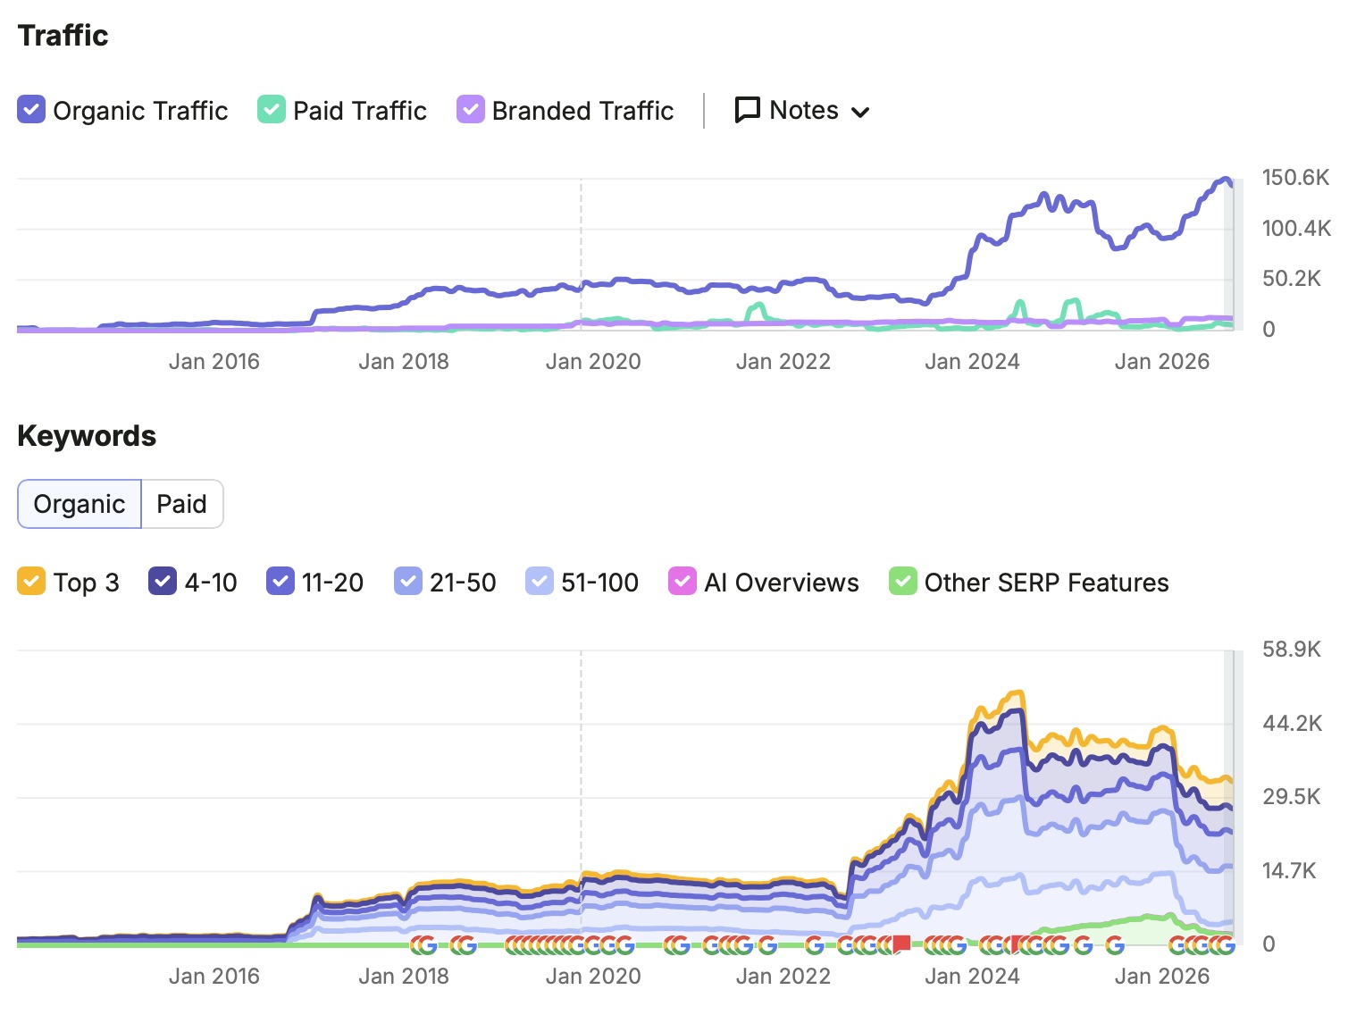Click the organic traffic peak at chart end

click(1226, 180)
